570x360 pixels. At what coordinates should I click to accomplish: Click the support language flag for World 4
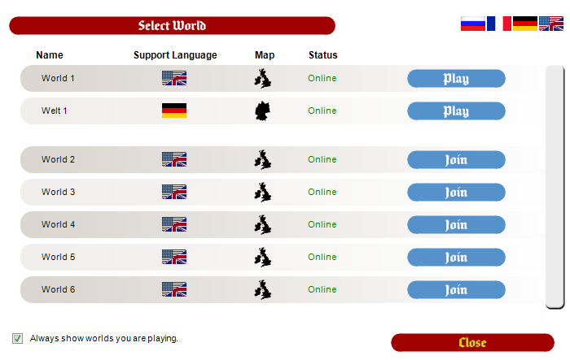point(174,224)
